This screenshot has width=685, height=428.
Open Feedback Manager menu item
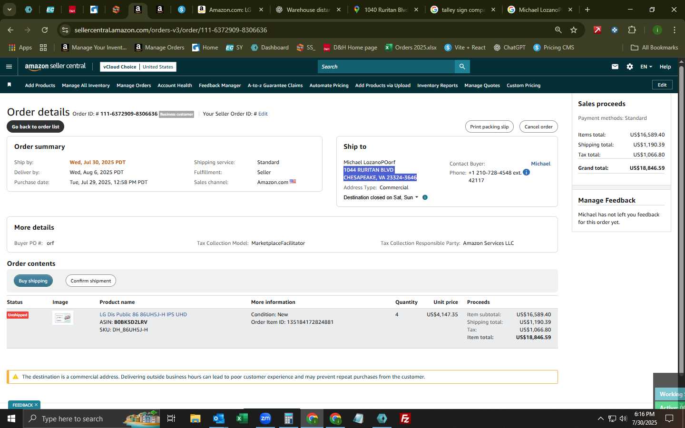pos(220,86)
